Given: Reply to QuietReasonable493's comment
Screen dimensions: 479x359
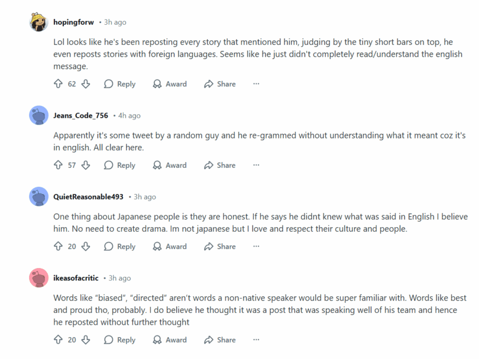Looking at the screenshot, I should [x=120, y=247].
